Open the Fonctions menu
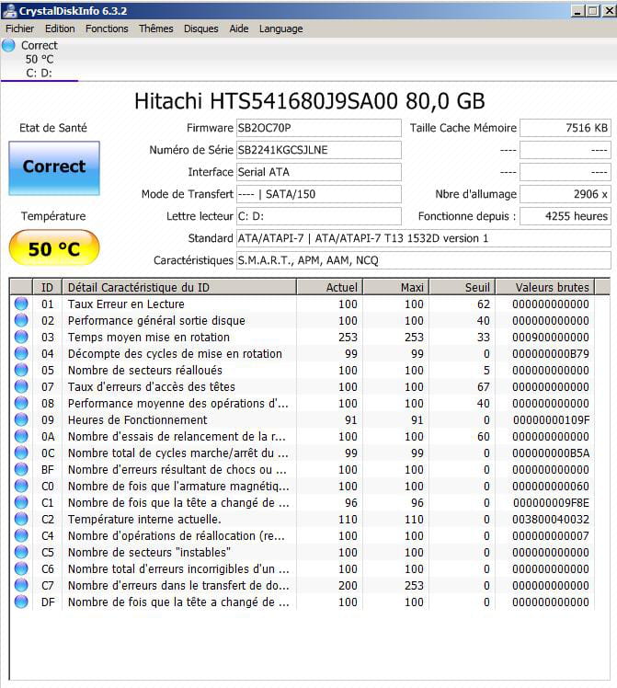The height and width of the screenshot is (688, 617). pos(107,29)
